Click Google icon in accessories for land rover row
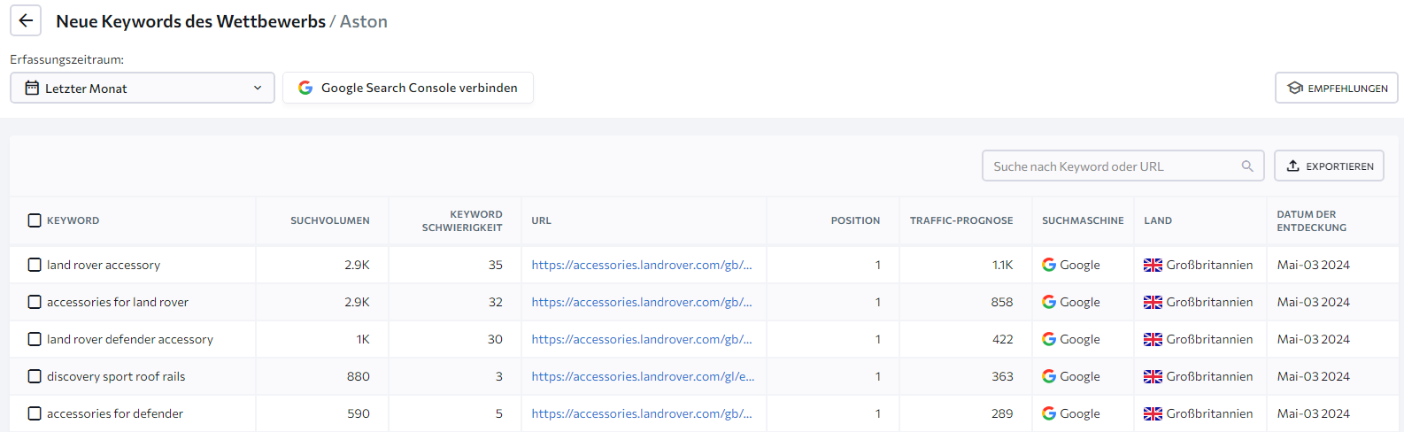 coord(1049,302)
